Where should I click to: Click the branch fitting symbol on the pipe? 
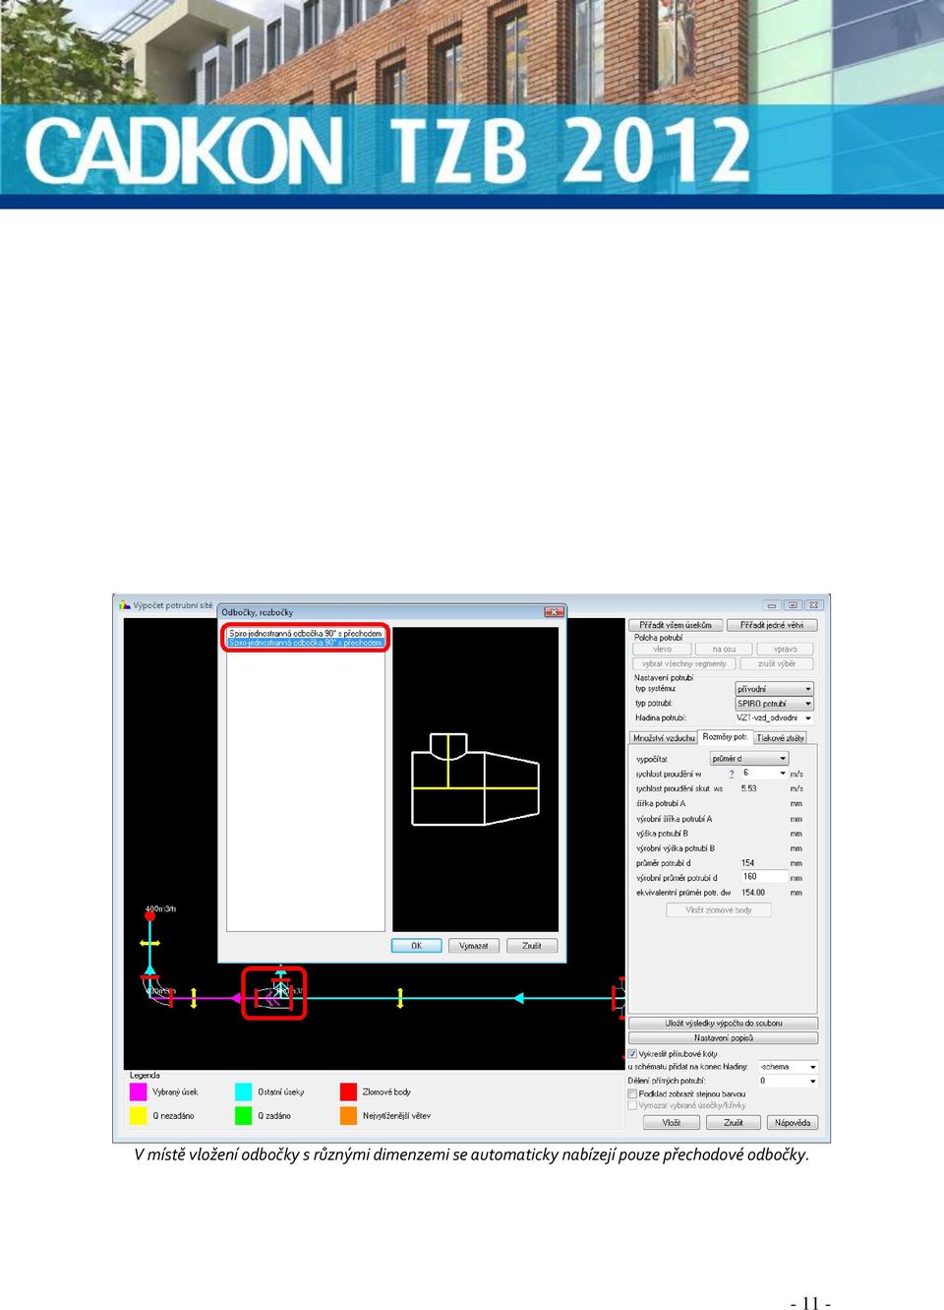[x=275, y=994]
